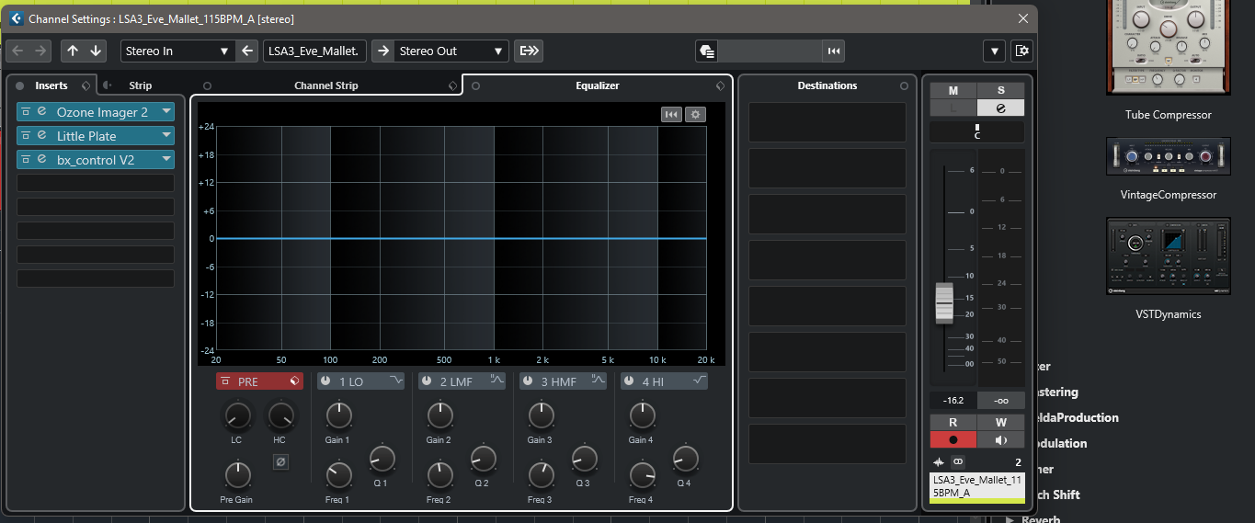
Task: Change the 4 HI band filter type icon
Action: point(699,381)
